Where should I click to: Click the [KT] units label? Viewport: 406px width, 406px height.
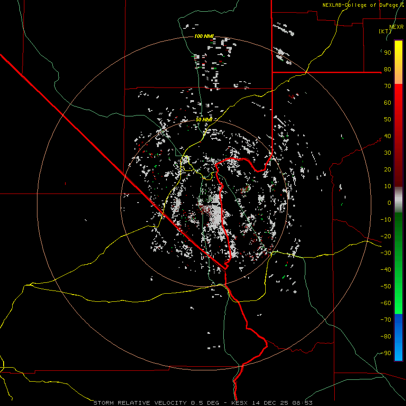click(385, 31)
